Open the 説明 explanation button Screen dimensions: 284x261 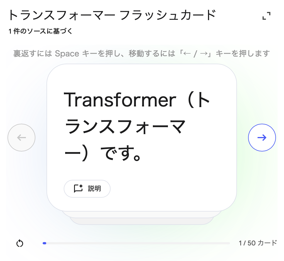(x=87, y=189)
